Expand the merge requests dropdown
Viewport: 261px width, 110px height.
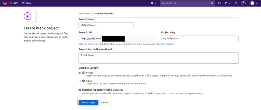227,3
